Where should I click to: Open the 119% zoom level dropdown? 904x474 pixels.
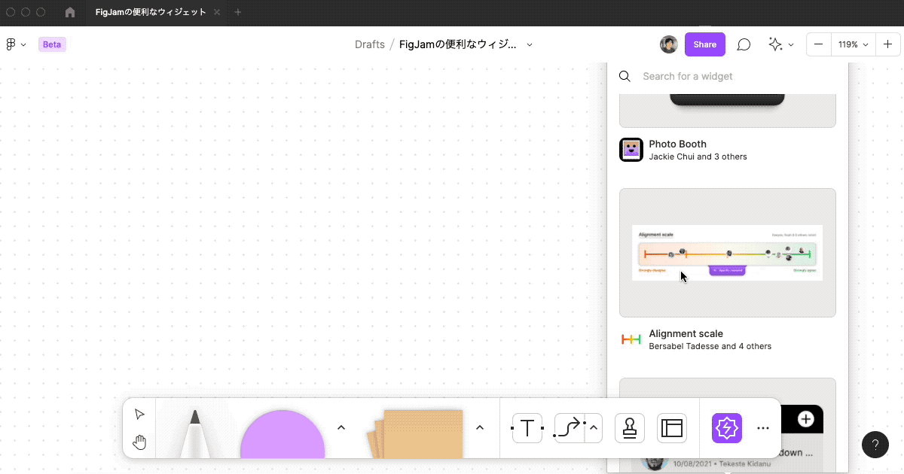[x=853, y=44]
